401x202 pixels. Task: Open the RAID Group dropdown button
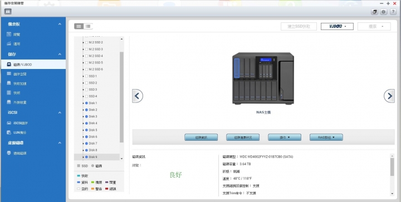[x=326, y=137]
